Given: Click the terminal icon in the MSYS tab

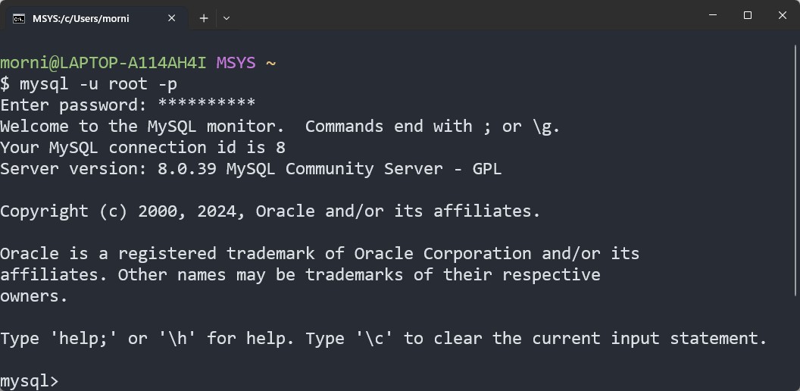Looking at the screenshot, I should coord(19,18).
